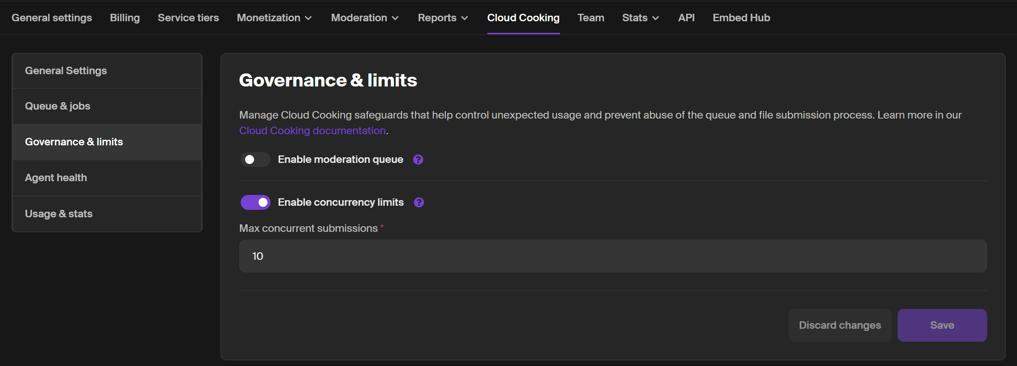The image size is (1017, 366).
Task: Open the Stats dropdown
Action: tap(640, 18)
